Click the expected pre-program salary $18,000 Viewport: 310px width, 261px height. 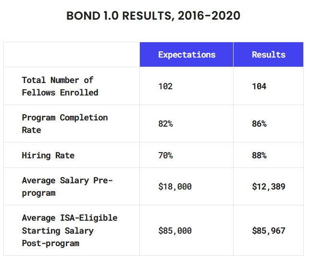point(175,187)
